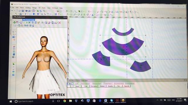The image size is (188, 105).
Task: Click the green moon icon in 3D side toolbar
Action: [14, 64]
